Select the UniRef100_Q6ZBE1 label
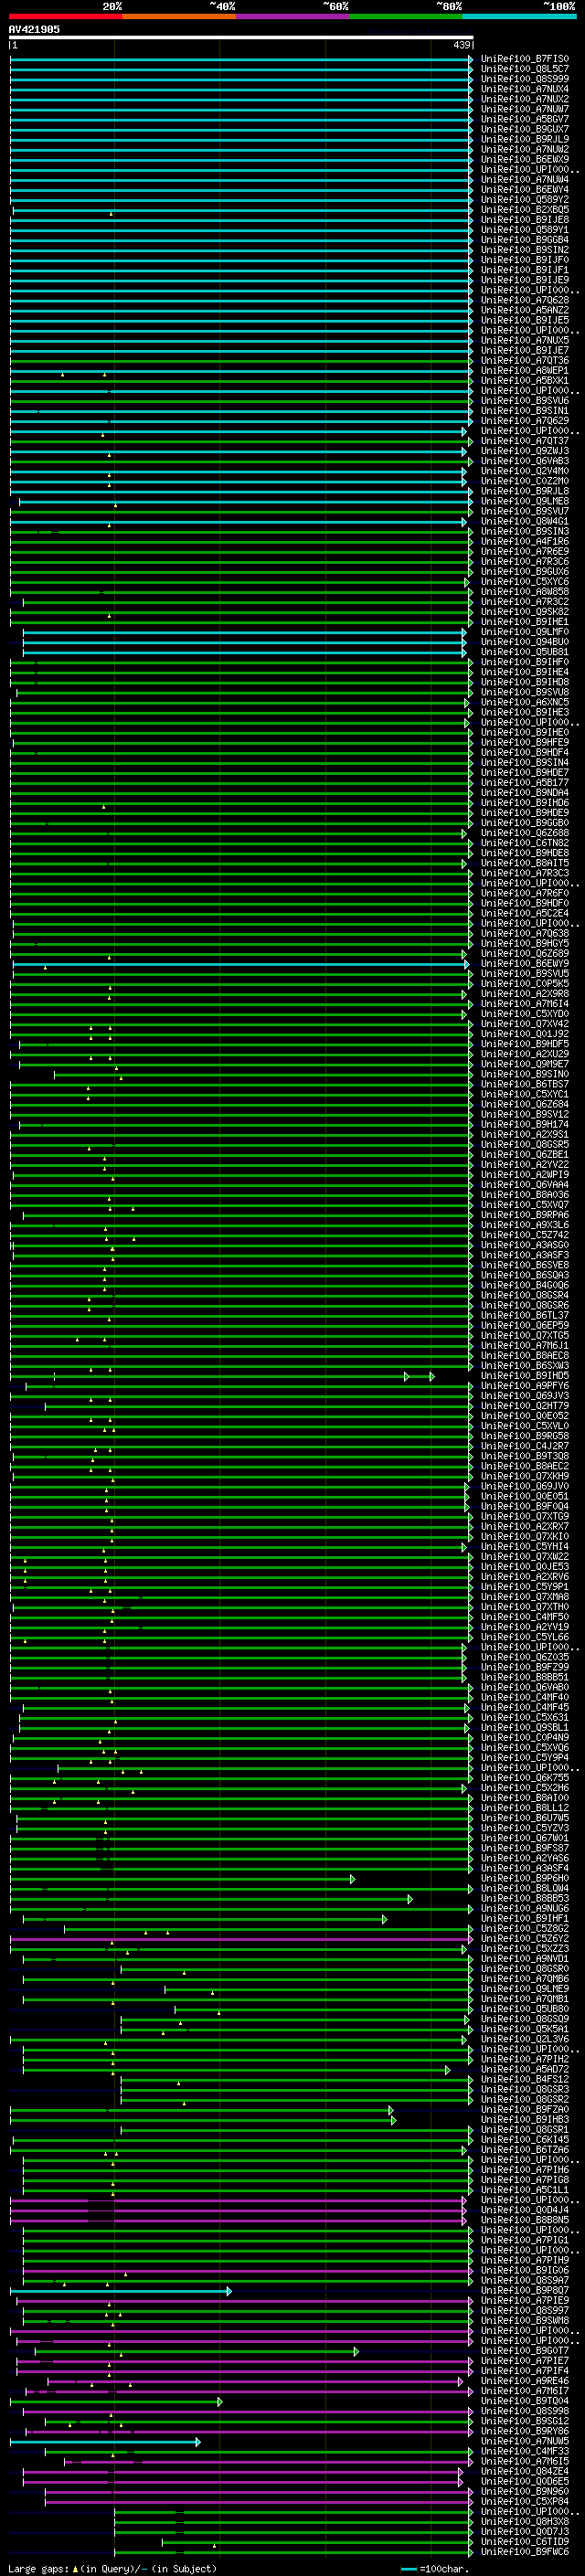 (x=524, y=1154)
